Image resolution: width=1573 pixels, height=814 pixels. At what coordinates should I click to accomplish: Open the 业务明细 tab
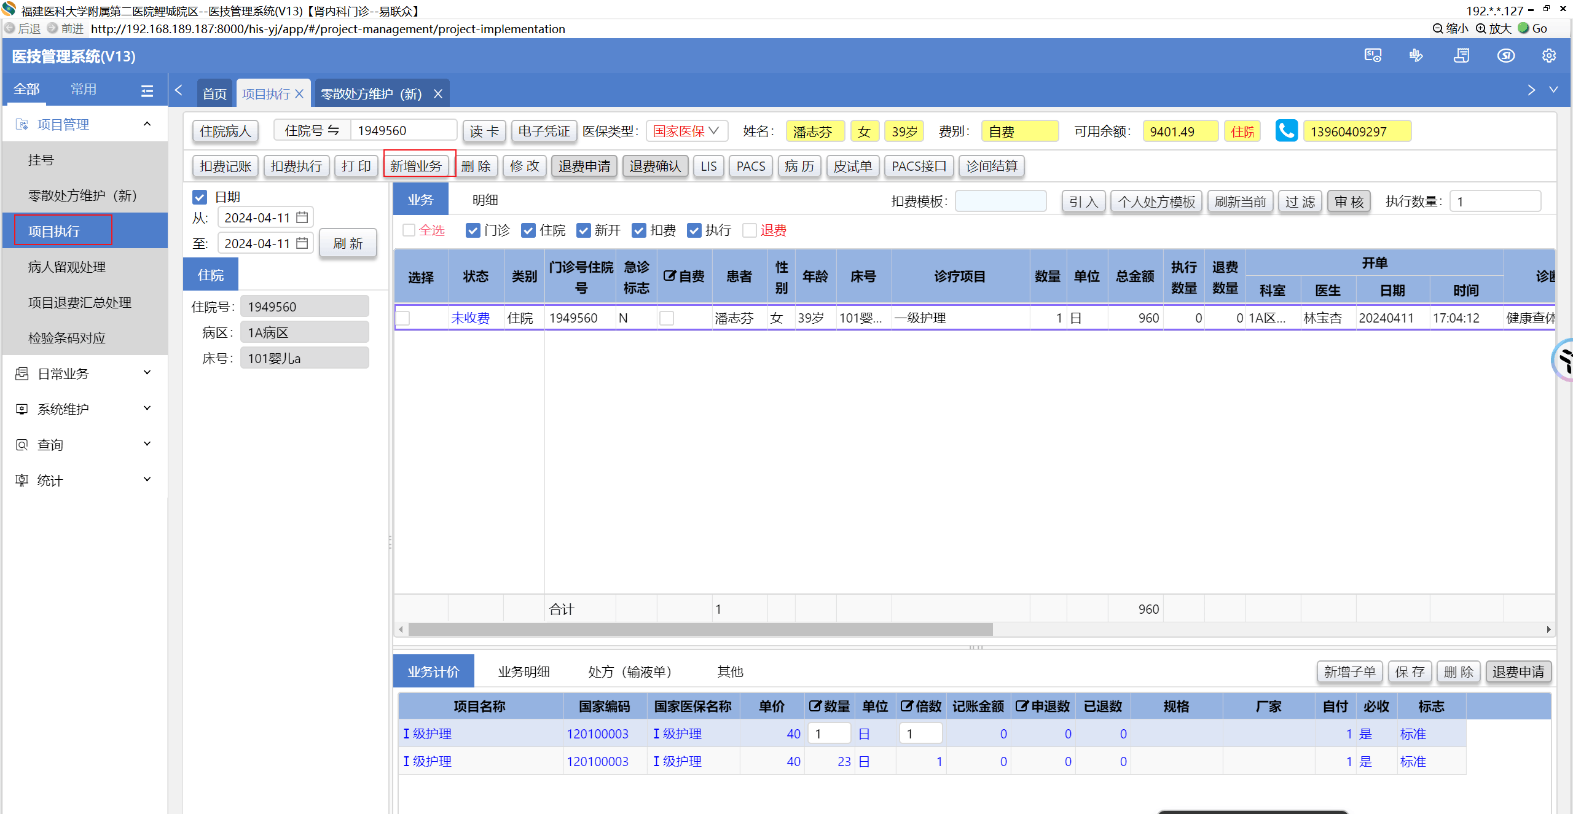pyautogui.click(x=524, y=671)
